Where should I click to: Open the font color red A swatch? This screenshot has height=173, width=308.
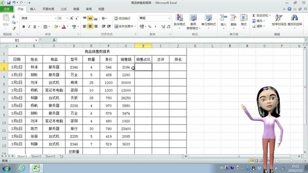[x=64, y=27]
